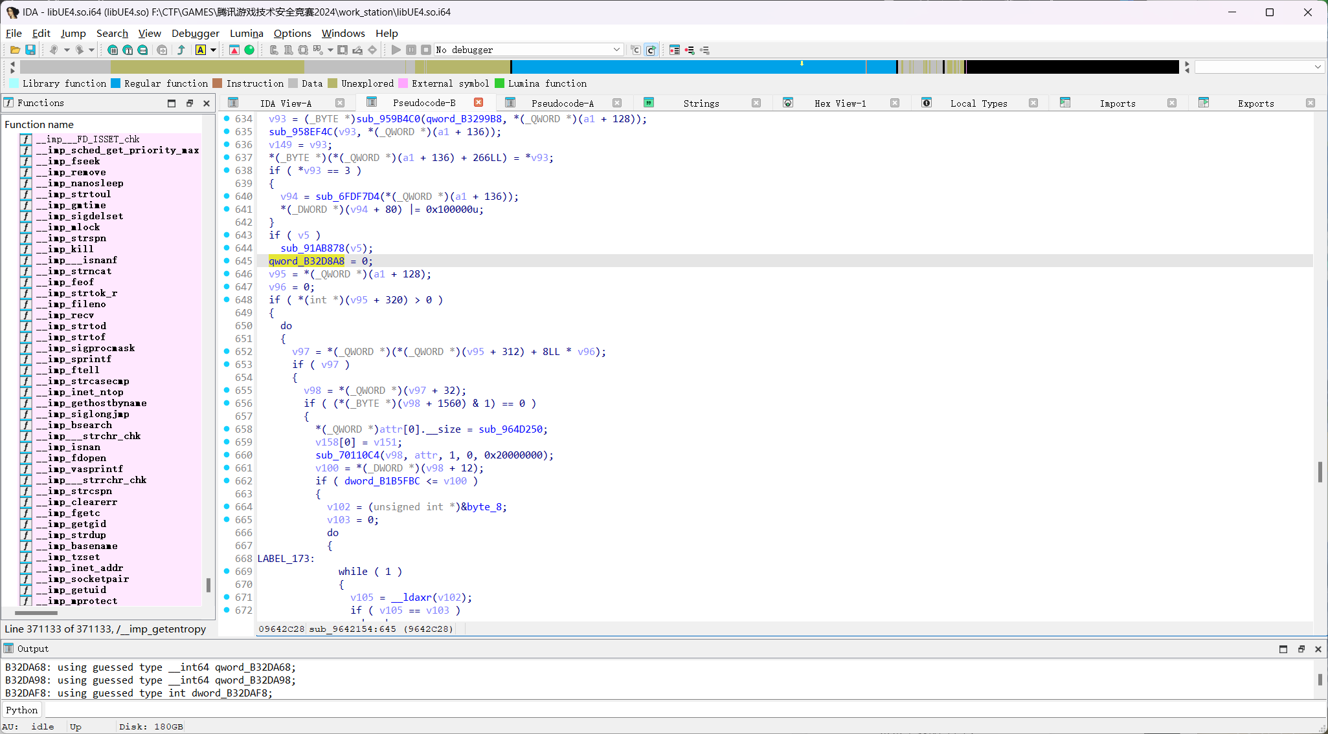1328x734 pixels.
Task: Close the Pseudocode-B tab
Action: pos(478,102)
